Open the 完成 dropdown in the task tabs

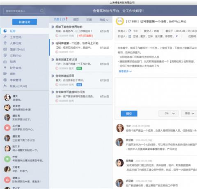tap(104, 20)
